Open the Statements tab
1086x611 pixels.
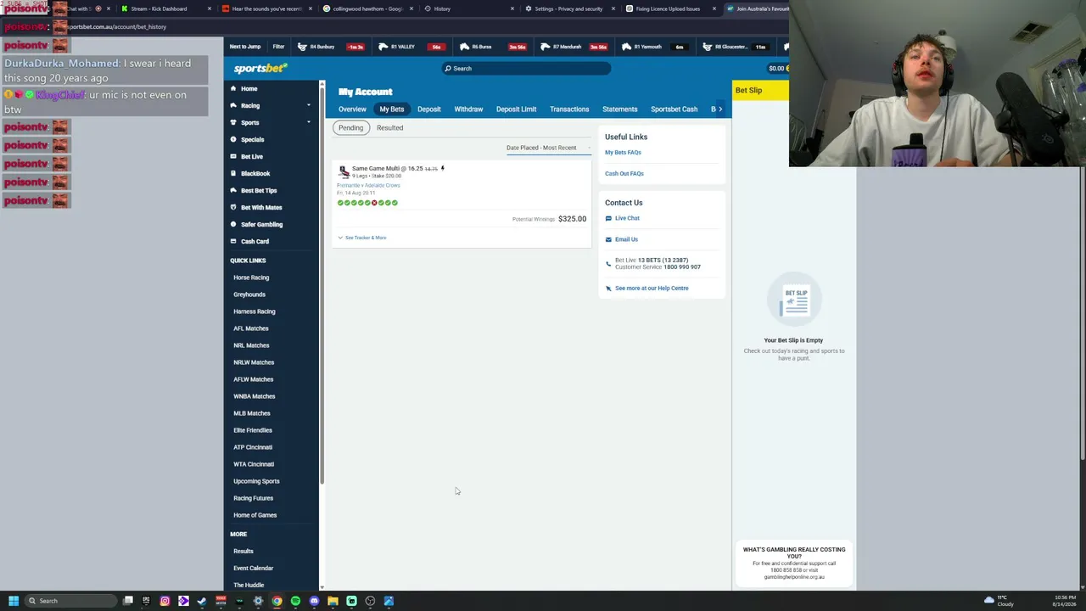click(619, 109)
